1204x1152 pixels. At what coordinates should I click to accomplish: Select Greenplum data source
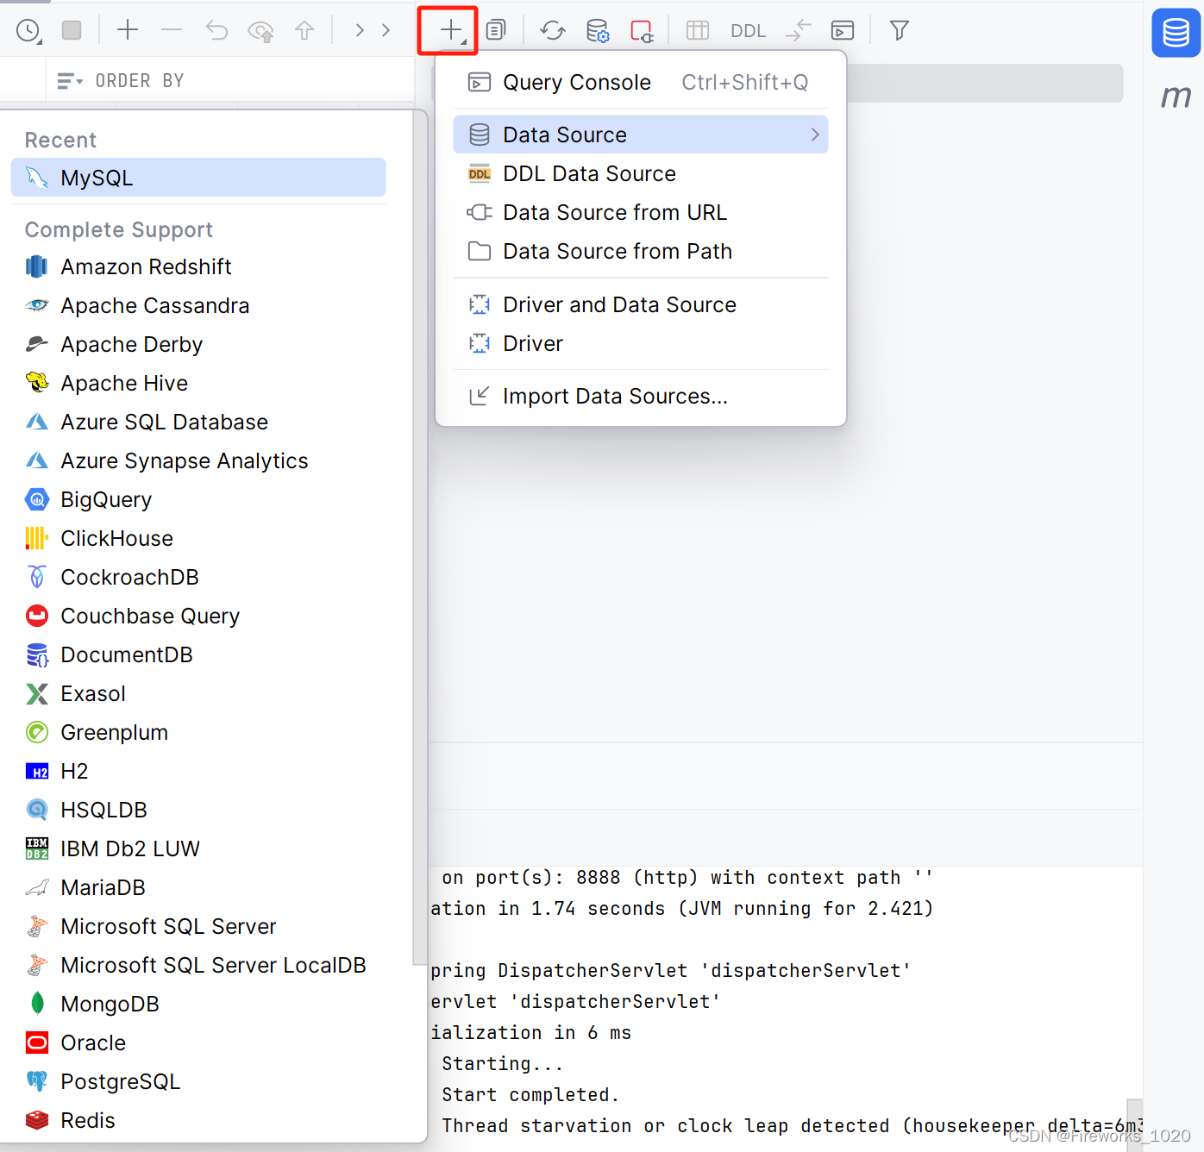(x=198, y=732)
